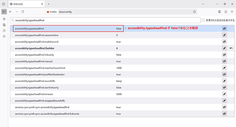Image resolution: width=236 pixels, height=127 pixels.
Task: Edit the typeaheadfind.timeout value
Action: [x=224, y=94]
